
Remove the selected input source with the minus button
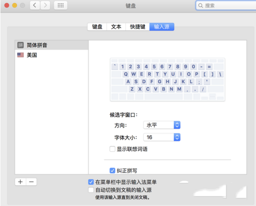pos(31,182)
